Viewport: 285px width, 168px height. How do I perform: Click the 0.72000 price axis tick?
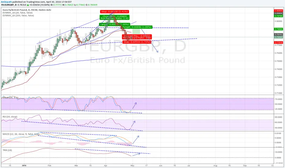point(279,85)
